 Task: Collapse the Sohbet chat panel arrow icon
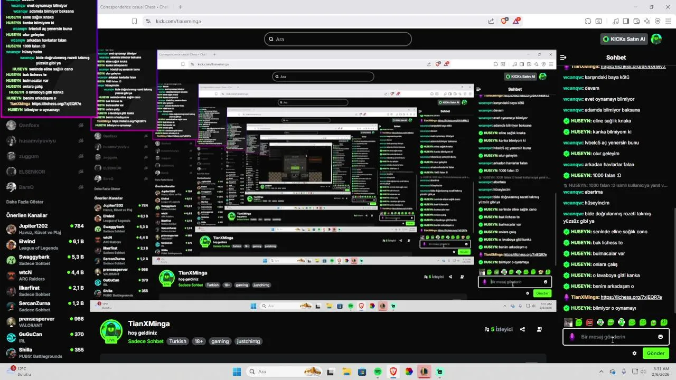pos(563,58)
